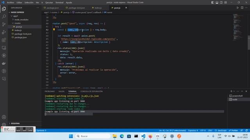Open Remote Explorer view

(x=4, y=48)
